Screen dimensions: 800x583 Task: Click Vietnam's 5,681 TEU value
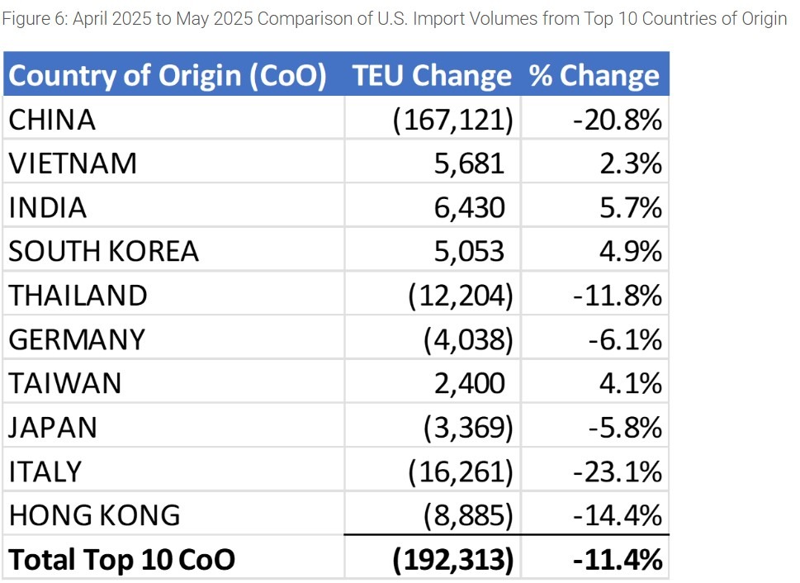point(469,164)
